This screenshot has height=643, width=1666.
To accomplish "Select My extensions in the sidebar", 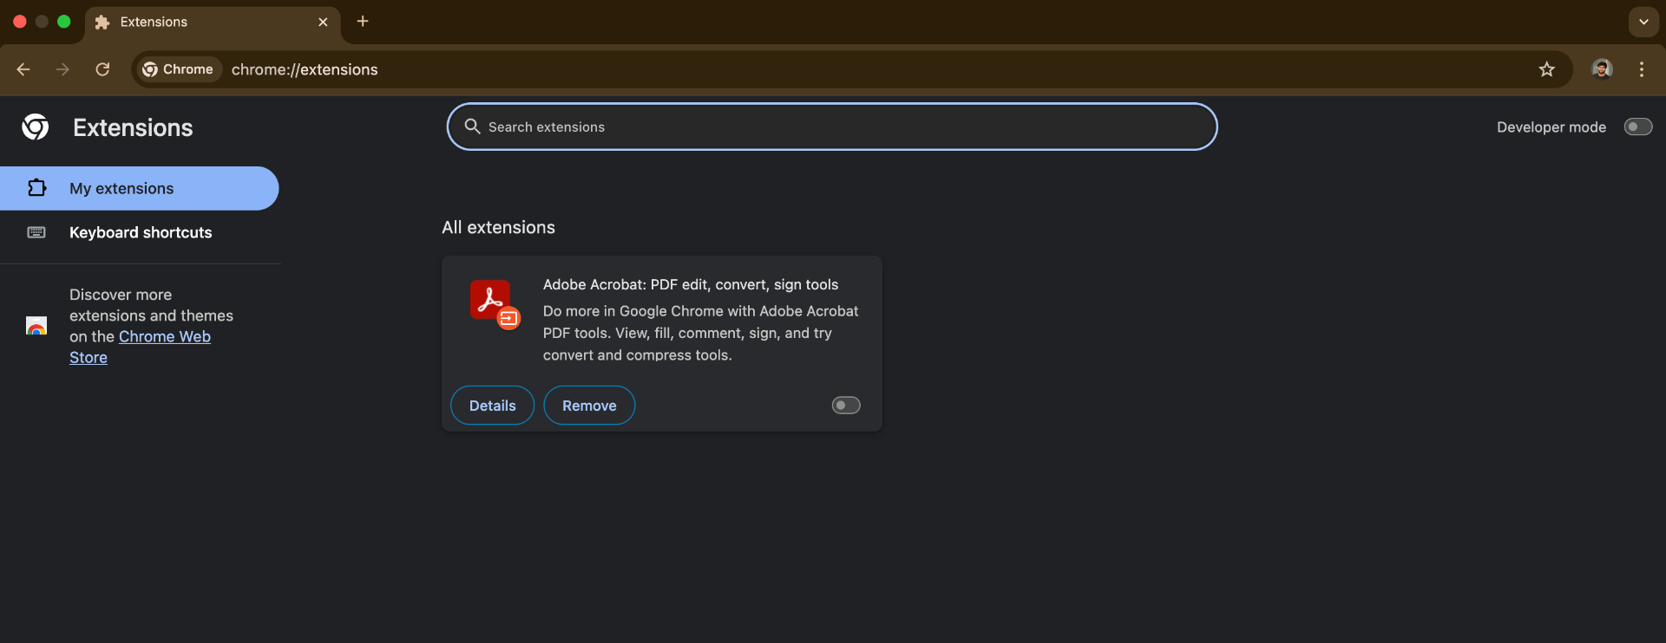I will pyautogui.click(x=139, y=188).
